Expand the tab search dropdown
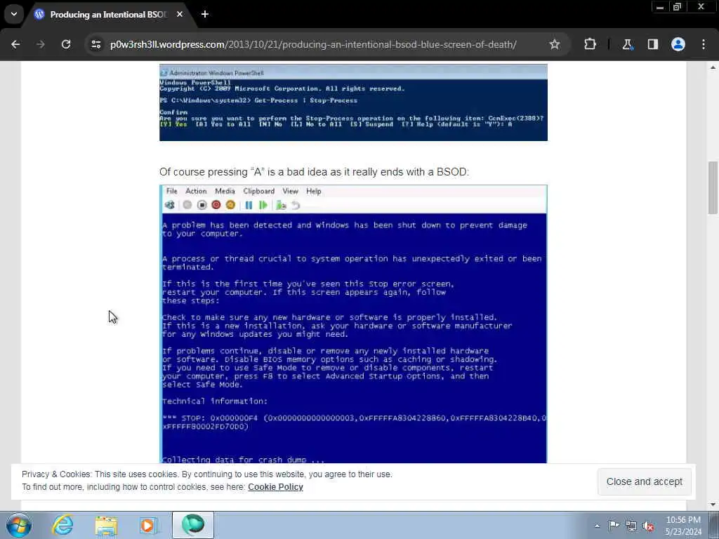Viewport: 719px width, 539px height. [x=14, y=14]
